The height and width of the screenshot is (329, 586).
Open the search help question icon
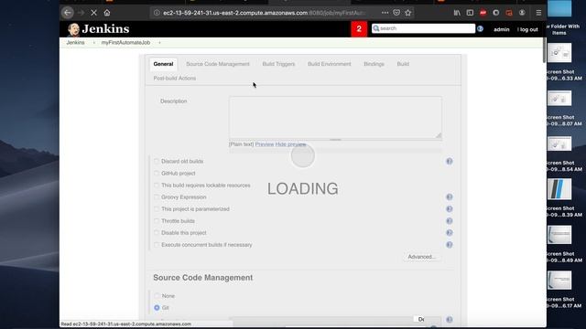tap(480, 28)
